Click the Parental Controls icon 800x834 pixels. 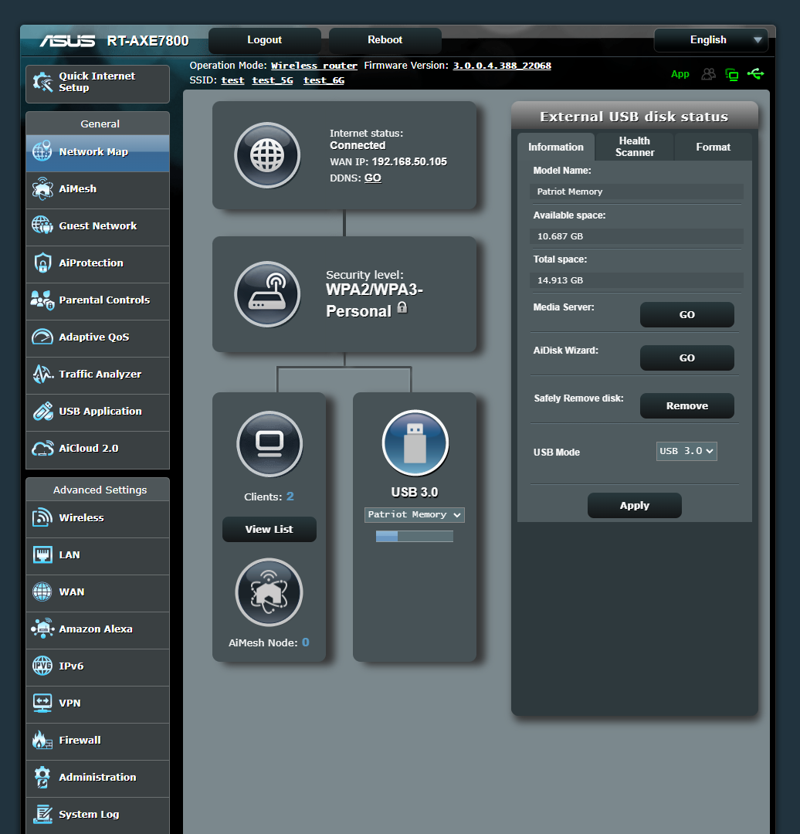click(42, 300)
